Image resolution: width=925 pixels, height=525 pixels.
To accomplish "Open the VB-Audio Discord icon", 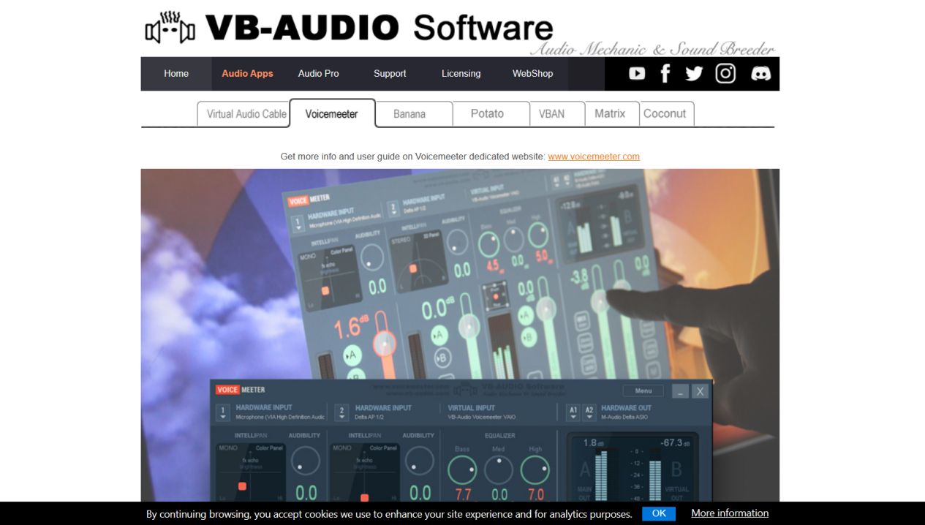I will (760, 73).
